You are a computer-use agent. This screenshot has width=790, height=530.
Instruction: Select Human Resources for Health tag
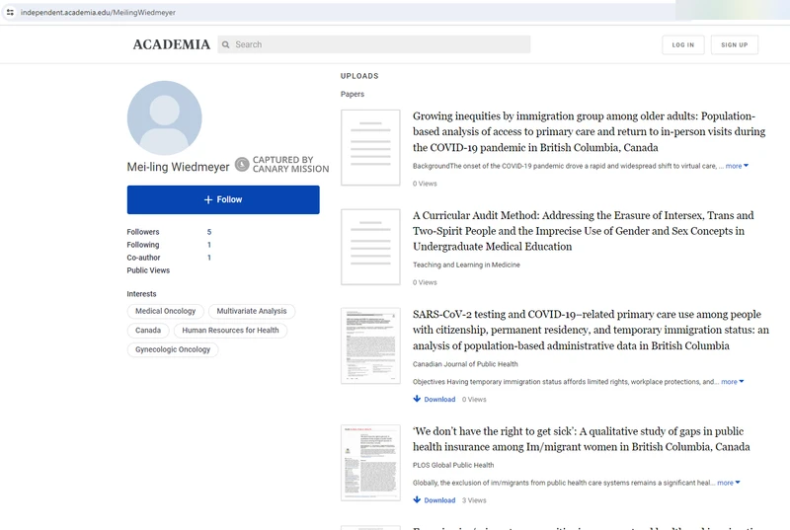pos(230,331)
